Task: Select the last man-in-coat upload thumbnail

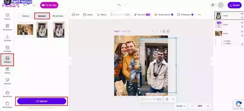Action: [59, 30]
